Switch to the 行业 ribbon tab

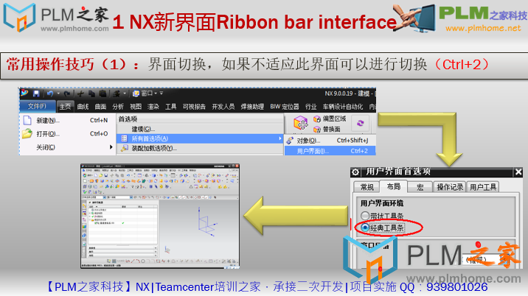[x=310, y=107]
